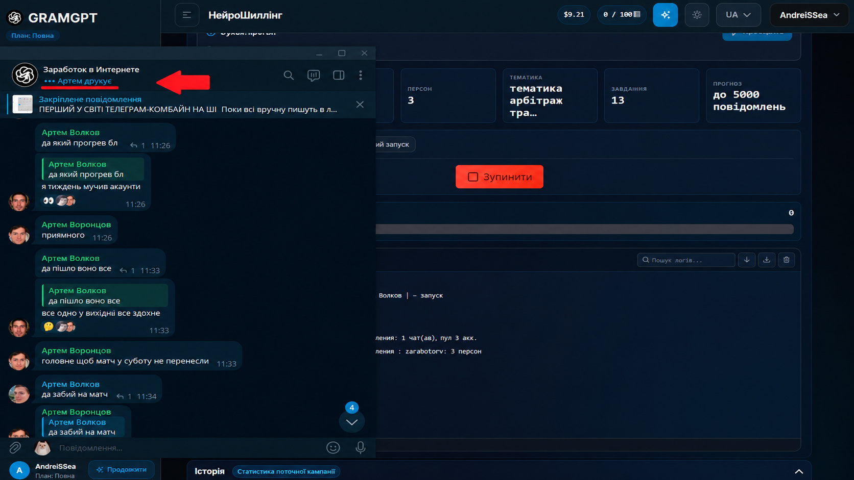This screenshot has width=854, height=480.
Task: Open quoted reply "да який прогрев бл"
Action: point(93,169)
